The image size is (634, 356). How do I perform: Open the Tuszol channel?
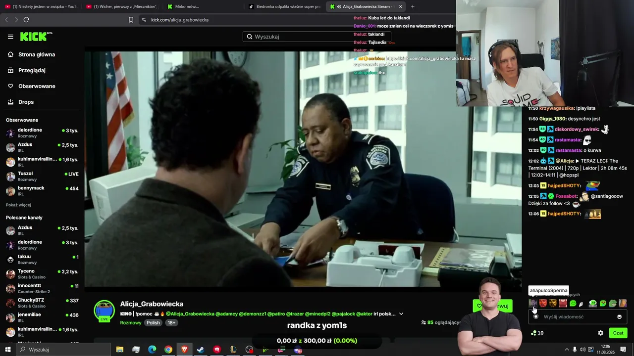pyautogui.click(x=42, y=176)
